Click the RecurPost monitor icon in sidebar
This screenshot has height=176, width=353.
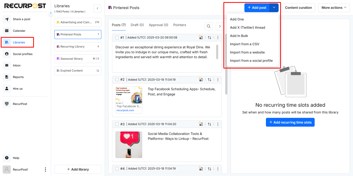(7, 104)
